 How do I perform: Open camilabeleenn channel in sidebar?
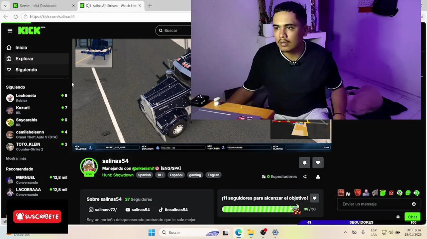(x=37, y=134)
